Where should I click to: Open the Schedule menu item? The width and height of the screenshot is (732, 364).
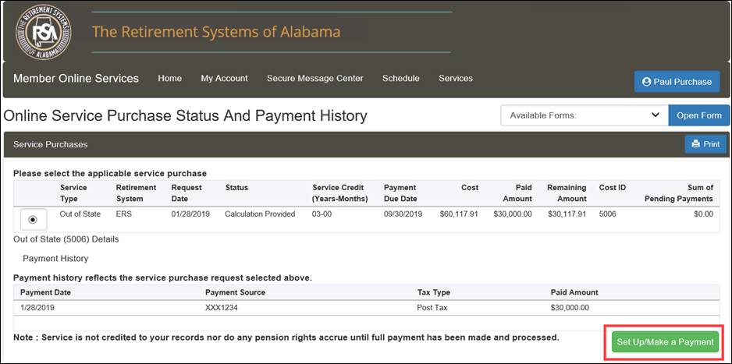pyautogui.click(x=401, y=78)
